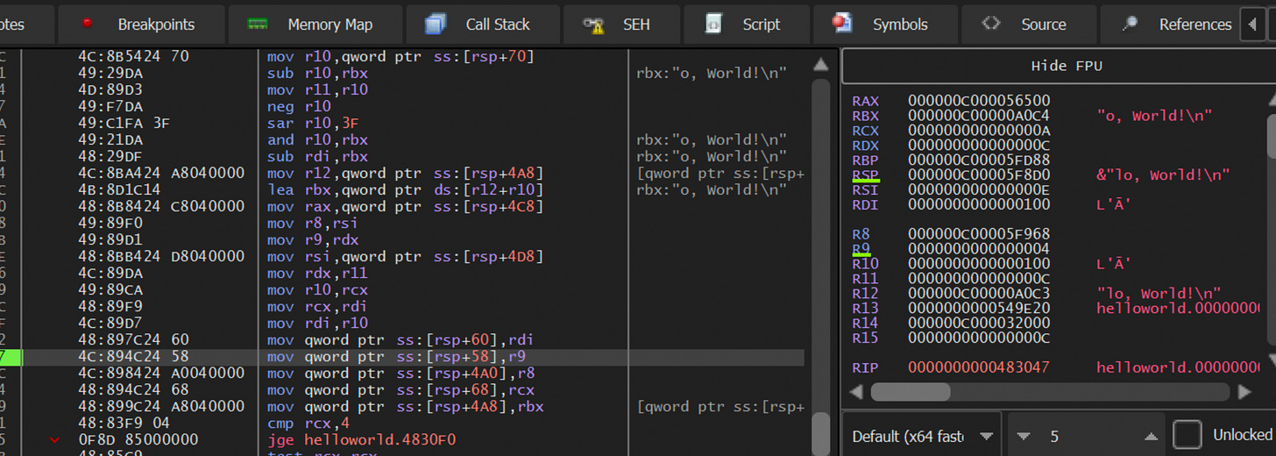The width and height of the screenshot is (1276, 456).
Task: Click the jge helloworld.4830F0 instruction
Action: (x=361, y=440)
